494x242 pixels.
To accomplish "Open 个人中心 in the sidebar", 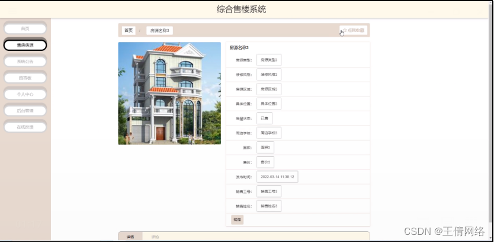I will [x=25, y=94].
